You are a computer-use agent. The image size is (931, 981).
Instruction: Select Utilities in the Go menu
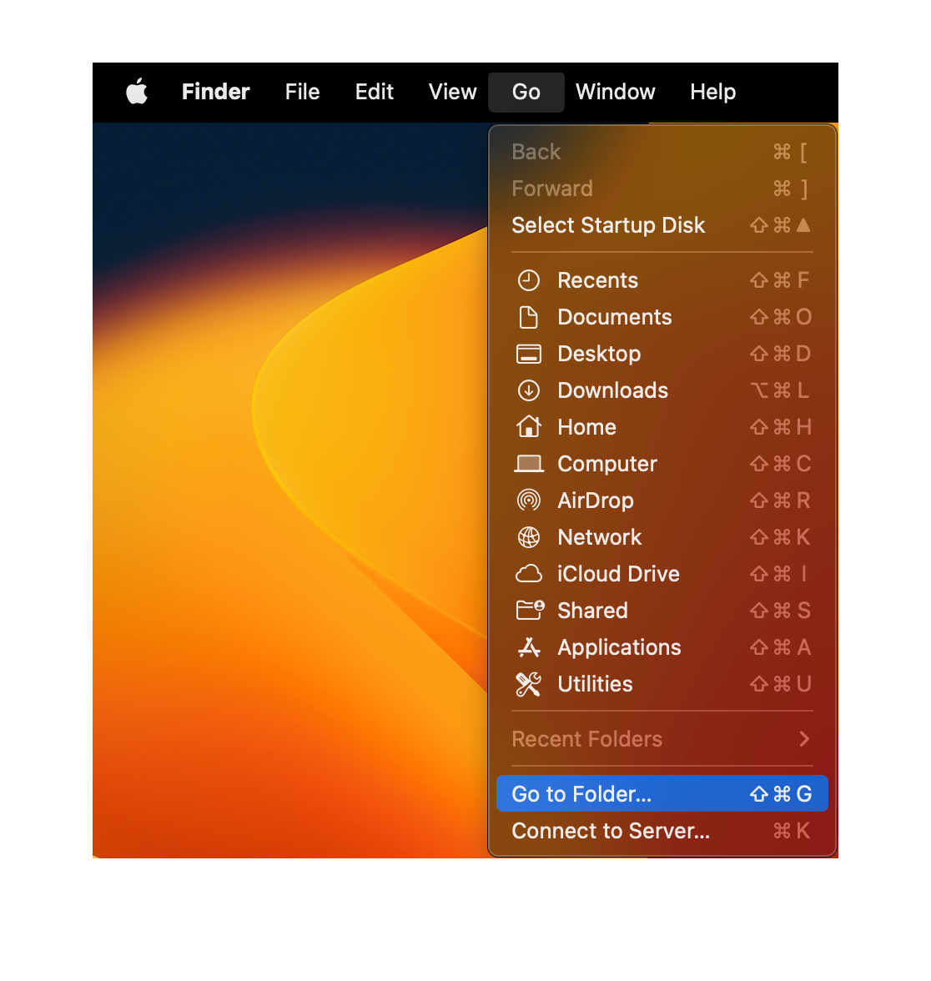pos(662,684)
